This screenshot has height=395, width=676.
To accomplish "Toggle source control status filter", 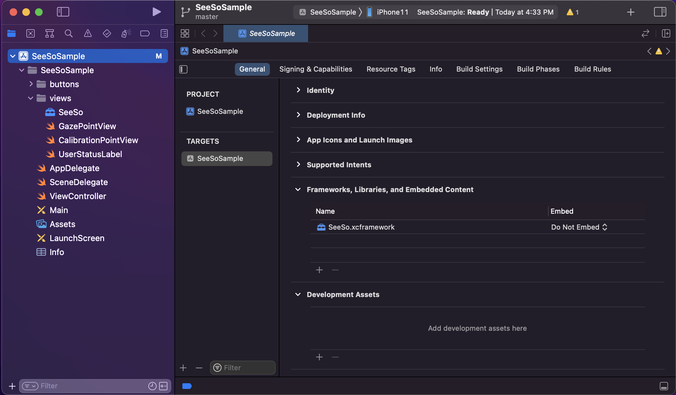I will 163,386.
